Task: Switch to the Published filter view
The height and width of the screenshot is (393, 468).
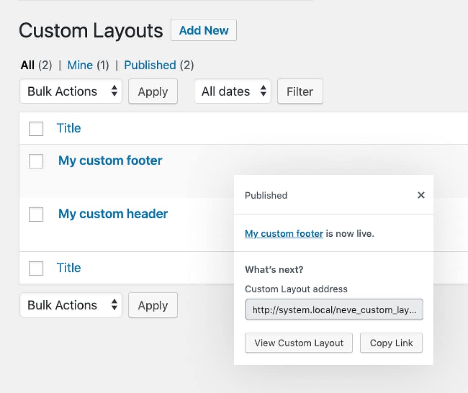Action: [x=150, y=65]
